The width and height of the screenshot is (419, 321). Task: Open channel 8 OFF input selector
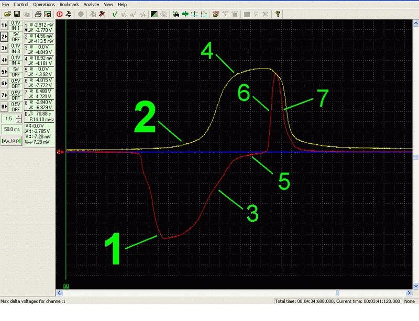pyautogui.click(x=16, y=109)
